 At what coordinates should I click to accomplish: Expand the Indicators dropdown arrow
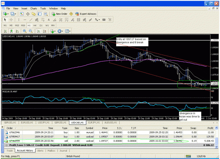(55, 31)
